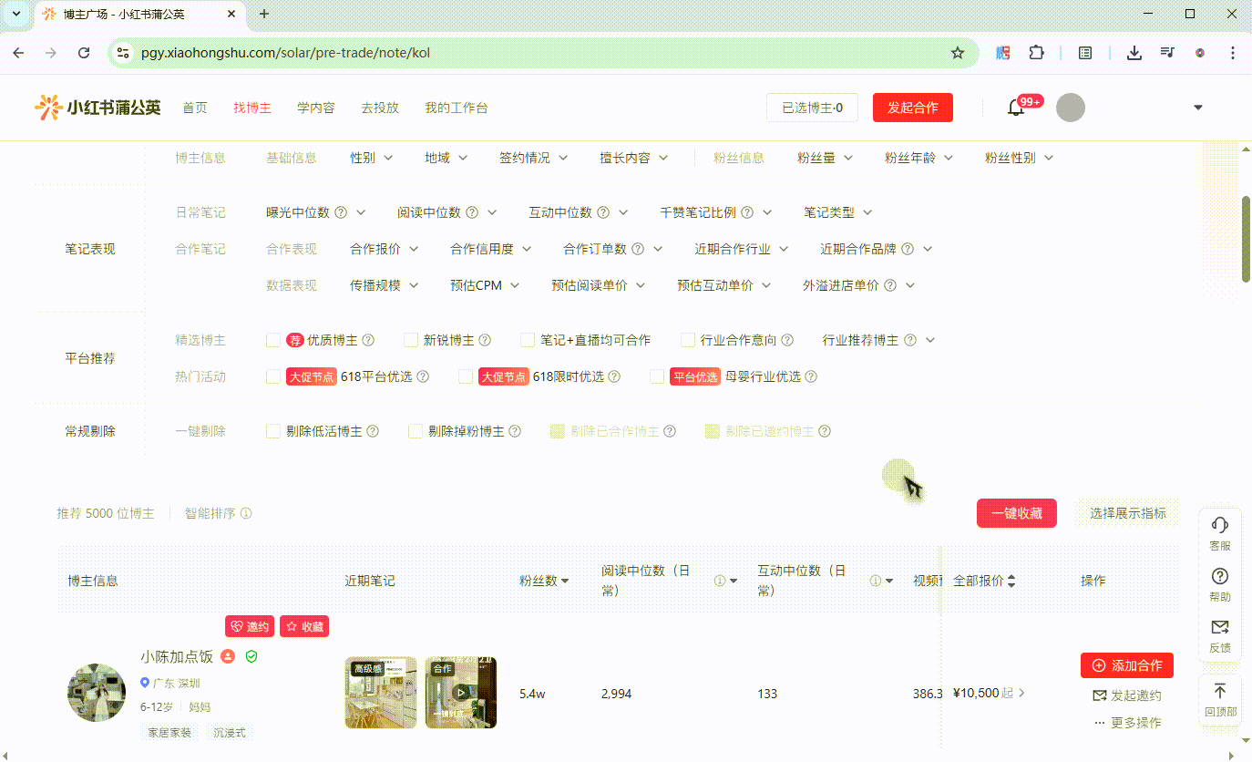Click the red 发起合作 button
This screenshot has width=1252, height=762.
pyautogui.click(x=912, y=108)
